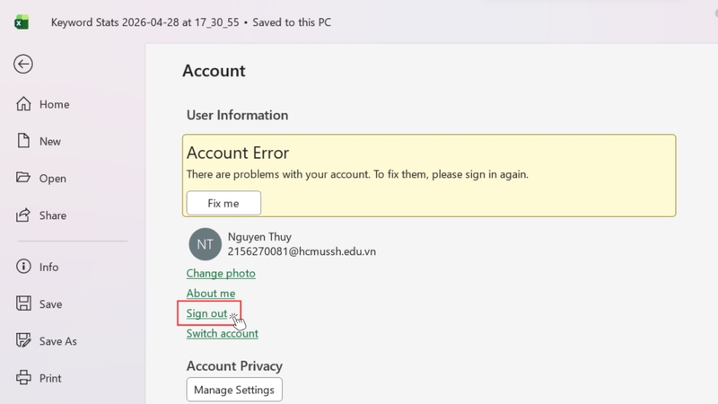
Task: Click the email 2156270081@hcmussh.edu.vn
Action: [302, 251]
